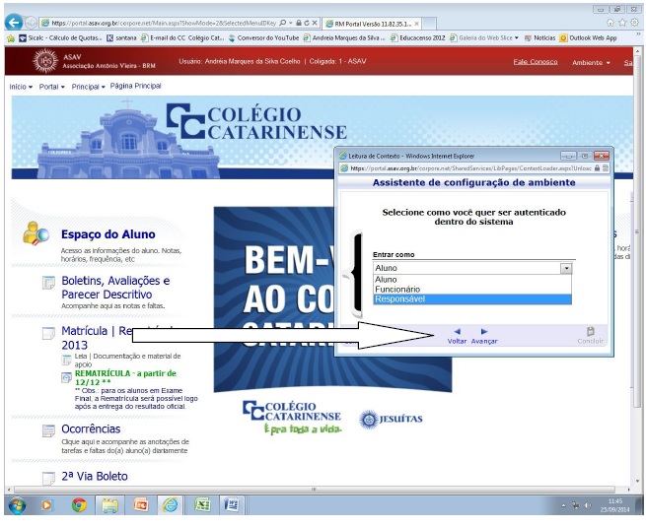Choose Aluno in the dropdown list
This screenshot has height=527, width=646.
pyautogui.click(x=472, y=280)
